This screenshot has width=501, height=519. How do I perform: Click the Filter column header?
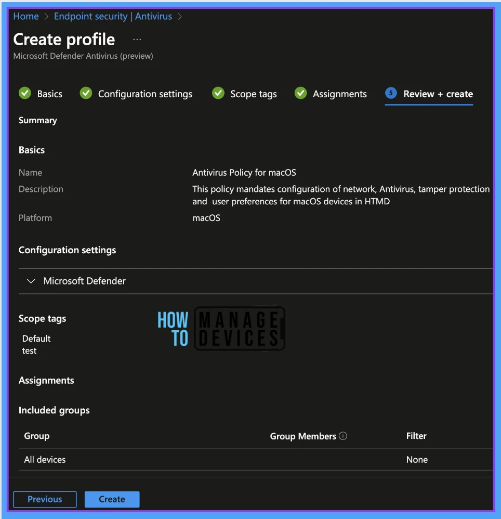(416, 436)
